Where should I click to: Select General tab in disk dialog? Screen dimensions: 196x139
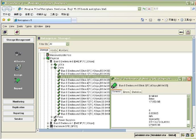pyautogui.click(x=116, y=91)
